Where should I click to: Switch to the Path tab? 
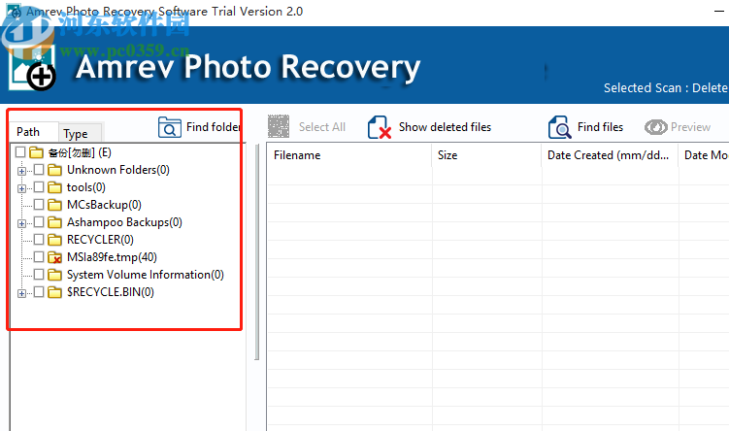click(x=34, y=132)
